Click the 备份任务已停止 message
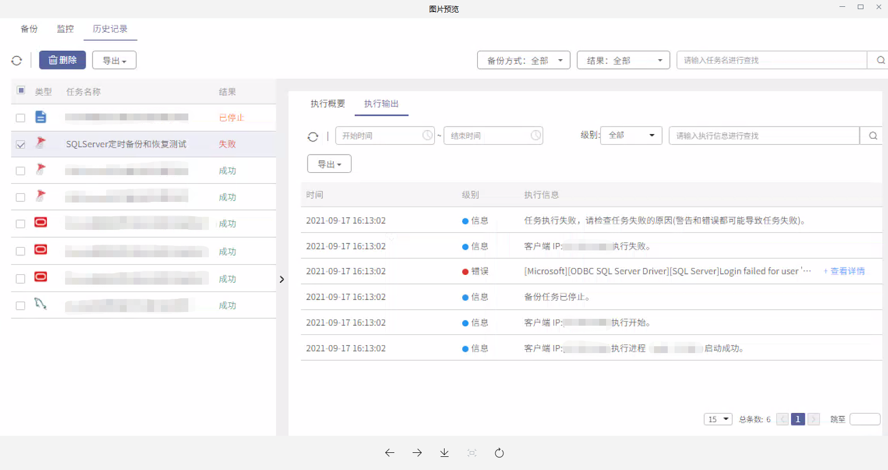888x470 pixels. (557, 297)
